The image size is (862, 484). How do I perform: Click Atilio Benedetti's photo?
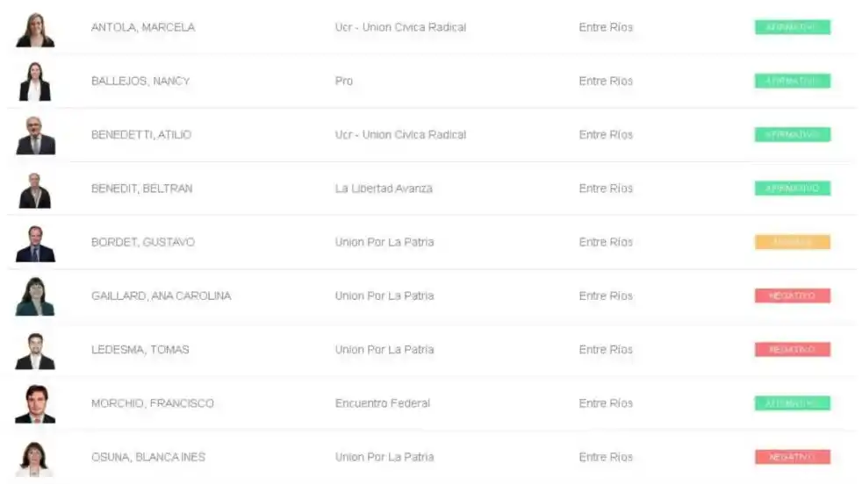click(x=35, y=136)
